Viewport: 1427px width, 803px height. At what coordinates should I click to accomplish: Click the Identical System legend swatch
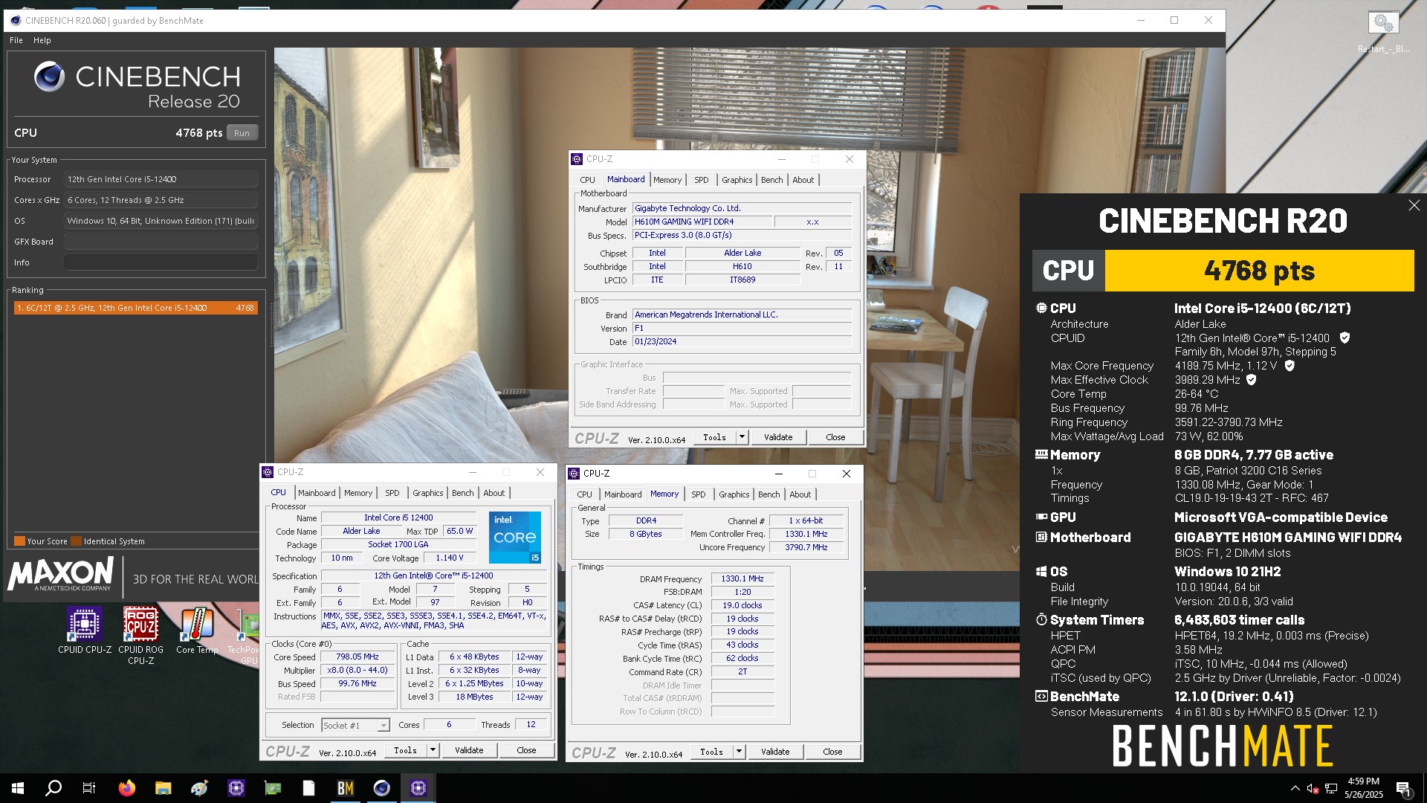[76, 541]
